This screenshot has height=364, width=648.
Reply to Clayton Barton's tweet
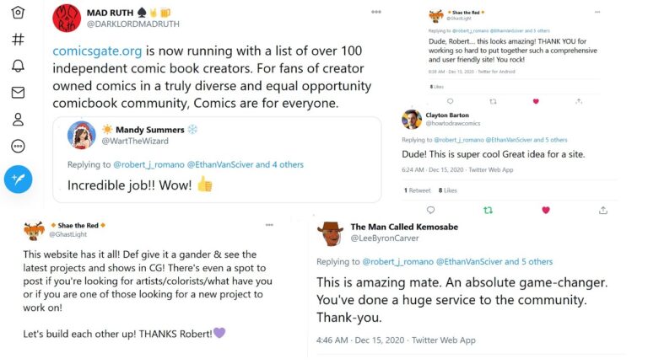430,210
